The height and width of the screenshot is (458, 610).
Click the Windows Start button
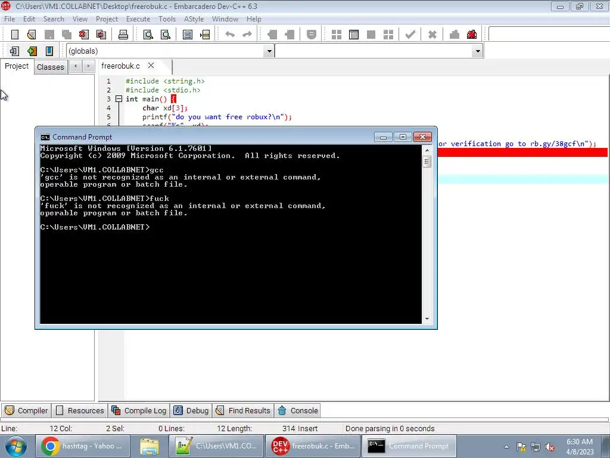[15, 446]
